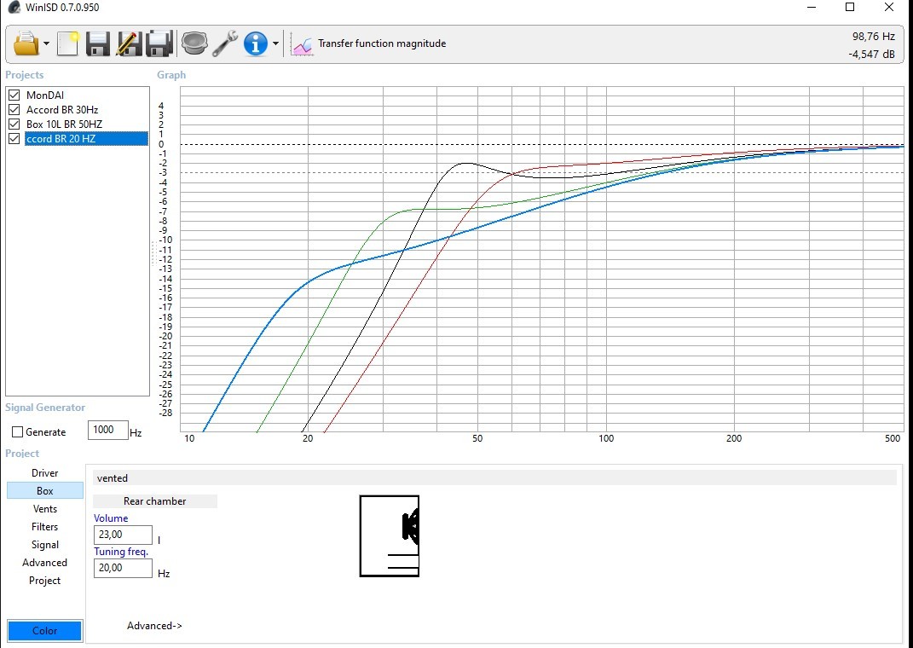Toggle Accord BR 30Hz project visibility
The height and width of the screenshot is (648, 913).
[14, 109]
